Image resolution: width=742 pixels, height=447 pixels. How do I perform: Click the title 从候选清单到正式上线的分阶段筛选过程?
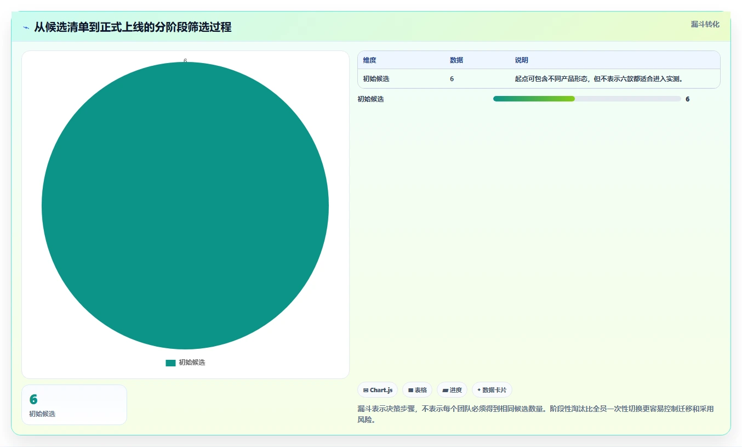click(x=133, y=27)
